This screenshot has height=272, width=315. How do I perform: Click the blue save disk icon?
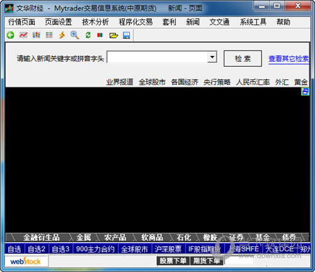127,35
